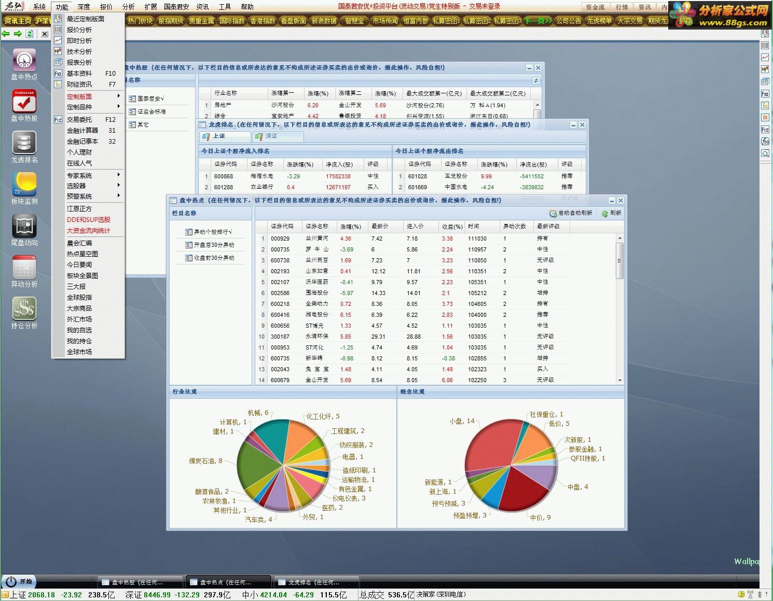Click scroll-down arrow of 盘中热点 table

(x=619, y=381)
